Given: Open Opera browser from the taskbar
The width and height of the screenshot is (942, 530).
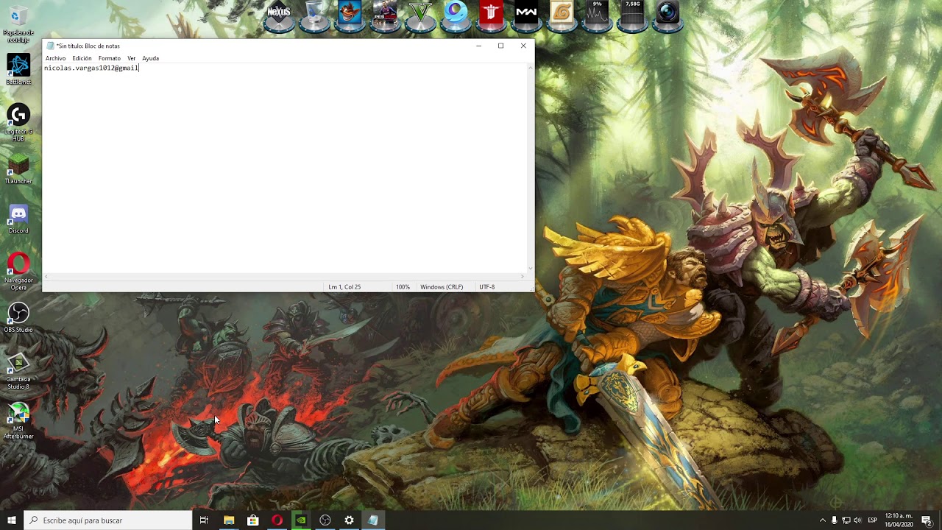Looking at the screenshot, I should tap(277, 520).
